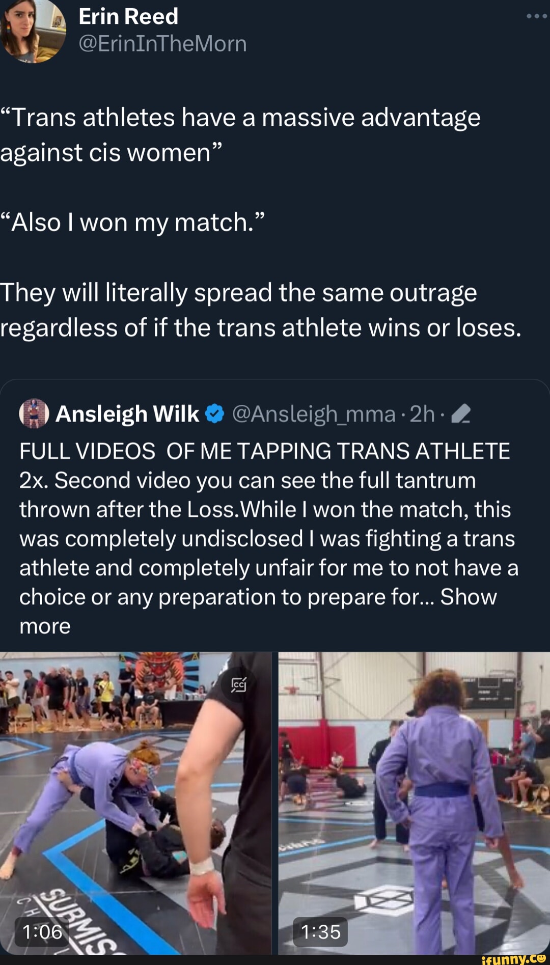Open the three-dot more options menu
This screenshot has width=550, height=965.
click(x=536, y=16)
